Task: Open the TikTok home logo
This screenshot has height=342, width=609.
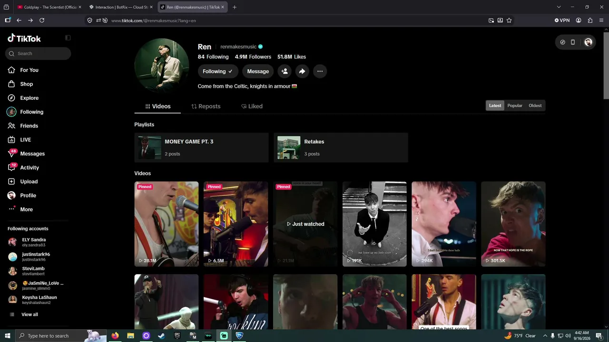Action: click(x=24, y=38)
